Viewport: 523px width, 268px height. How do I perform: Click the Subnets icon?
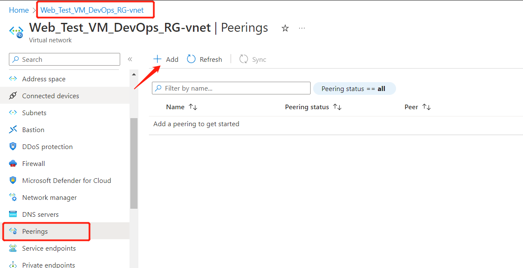coord(13,113)
